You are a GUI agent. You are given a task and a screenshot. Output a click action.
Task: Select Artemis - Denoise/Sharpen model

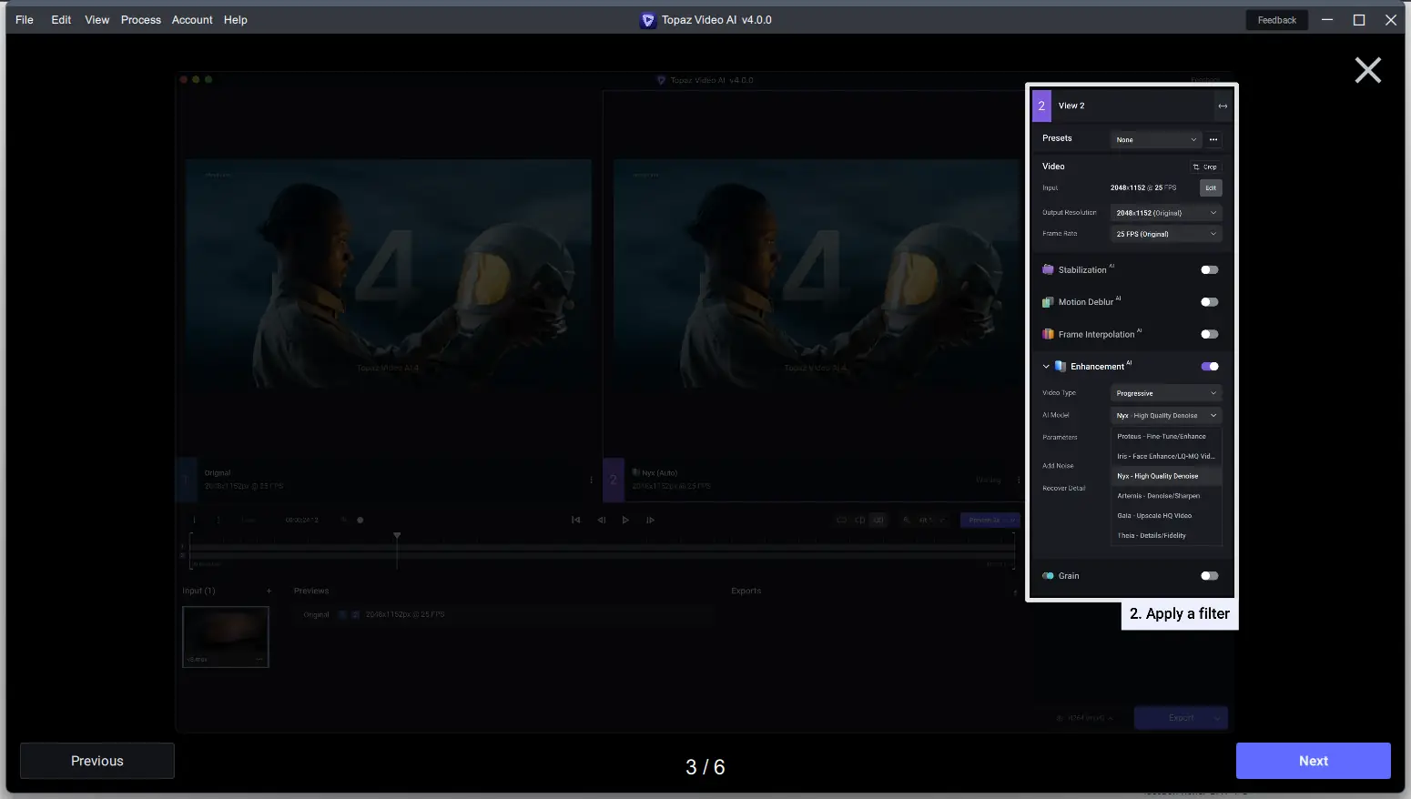1166,496
